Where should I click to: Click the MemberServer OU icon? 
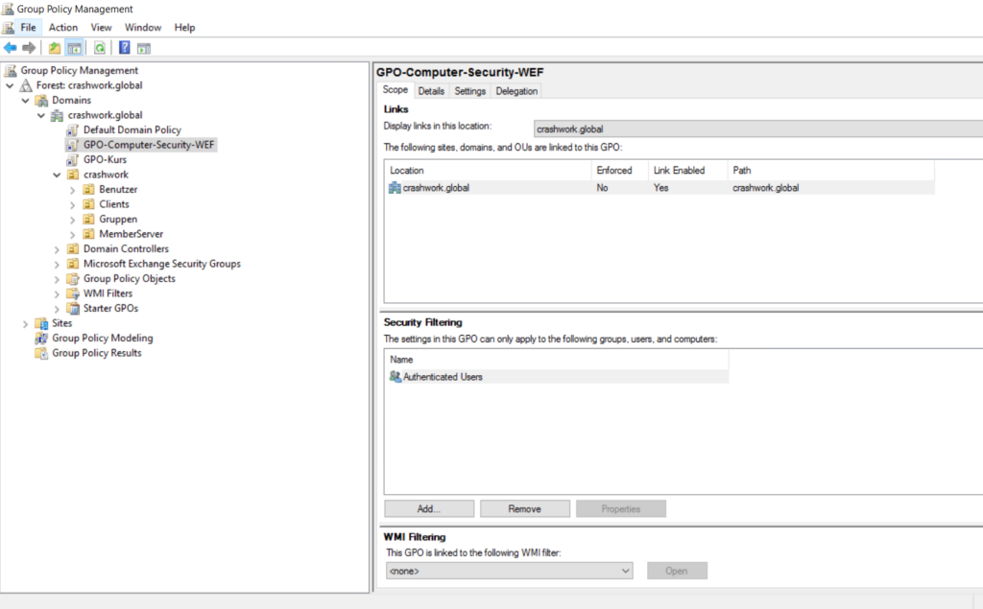(x=88, y=234)
